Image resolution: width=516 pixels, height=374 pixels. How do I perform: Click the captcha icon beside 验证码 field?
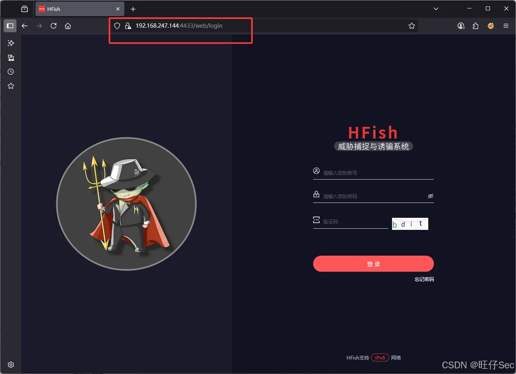coord(316,220)
